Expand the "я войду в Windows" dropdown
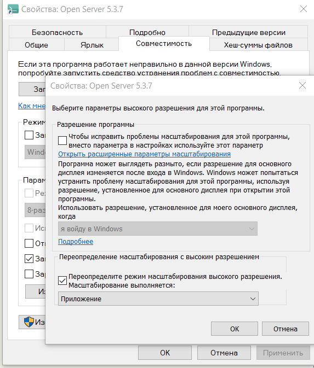The height and width of the screenshot is (368, 314). (x=158, y=229)
